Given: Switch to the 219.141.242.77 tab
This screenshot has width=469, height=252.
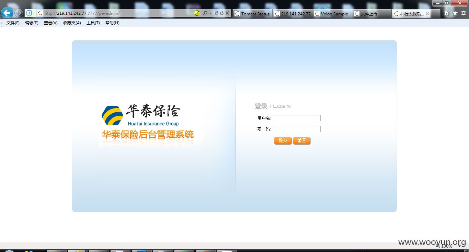Looking at the screenshot, I should (293, 14).
